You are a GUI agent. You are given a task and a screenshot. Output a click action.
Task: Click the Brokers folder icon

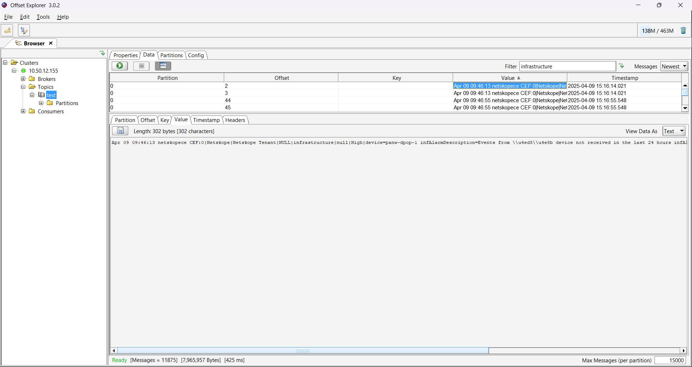click(32, 79)
